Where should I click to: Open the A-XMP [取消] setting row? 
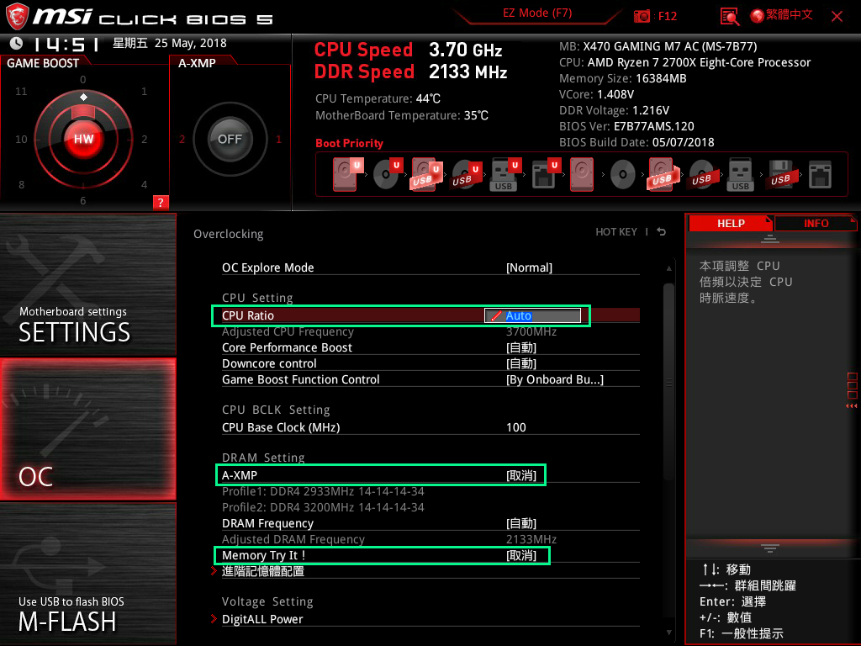click(430, 475)
